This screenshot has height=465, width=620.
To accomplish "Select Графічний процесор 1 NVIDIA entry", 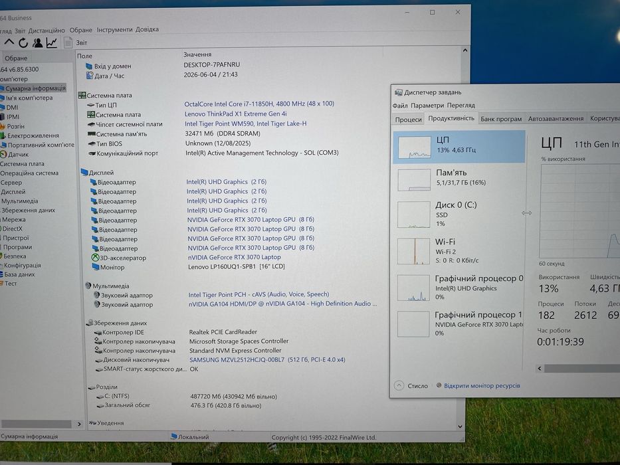I will pyautogui.click(x=459, y=324).
